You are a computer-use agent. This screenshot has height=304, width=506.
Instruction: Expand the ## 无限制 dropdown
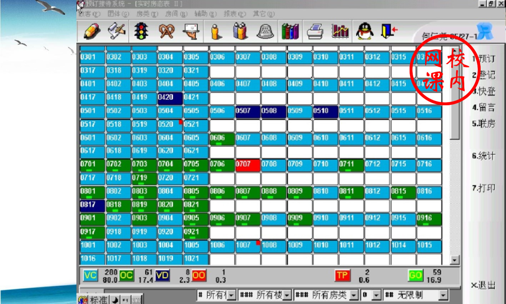[x=443, y=295]
